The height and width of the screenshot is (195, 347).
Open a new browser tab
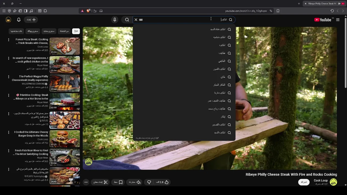[x=299, y=4]
